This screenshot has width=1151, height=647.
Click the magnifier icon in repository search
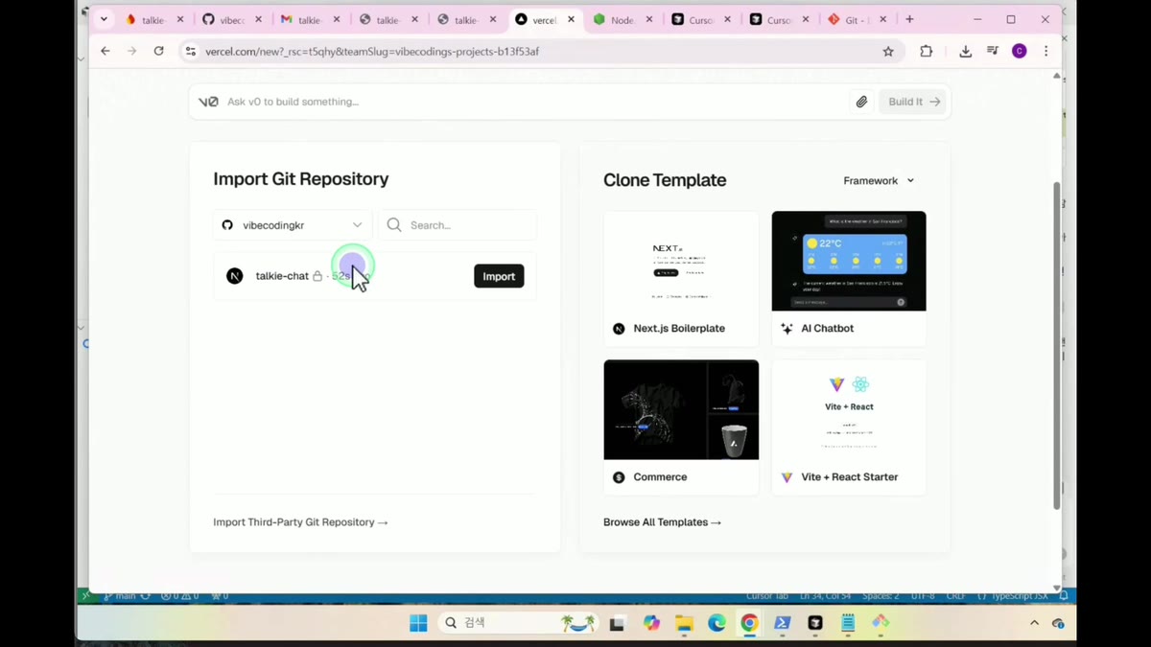click(394, 225)
